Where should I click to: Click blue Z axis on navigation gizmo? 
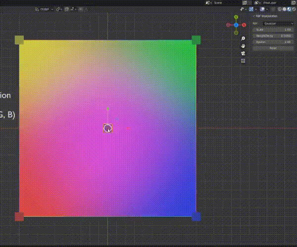[x=236, y=25]
